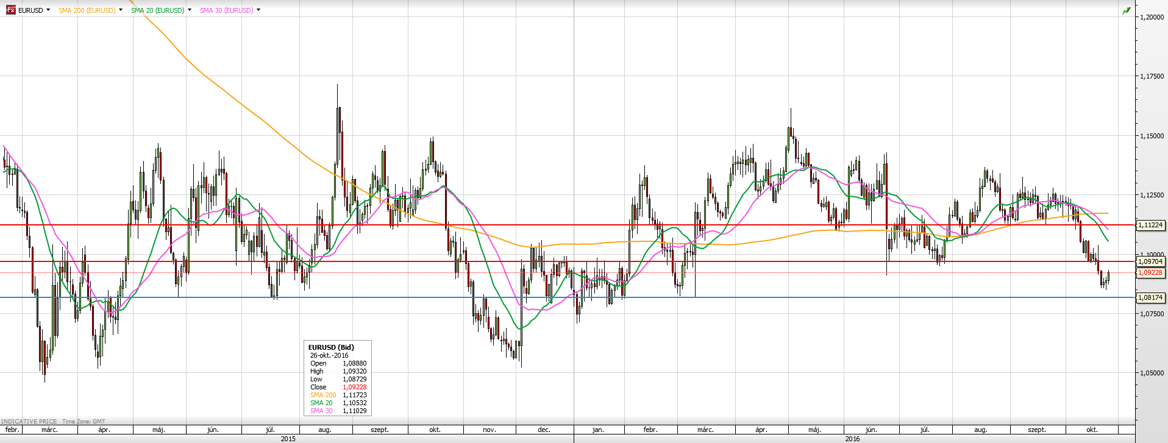This screenshot has width=1168, height=443.
Task: Click the red Fx instrument icon
Action: point(11,10)
